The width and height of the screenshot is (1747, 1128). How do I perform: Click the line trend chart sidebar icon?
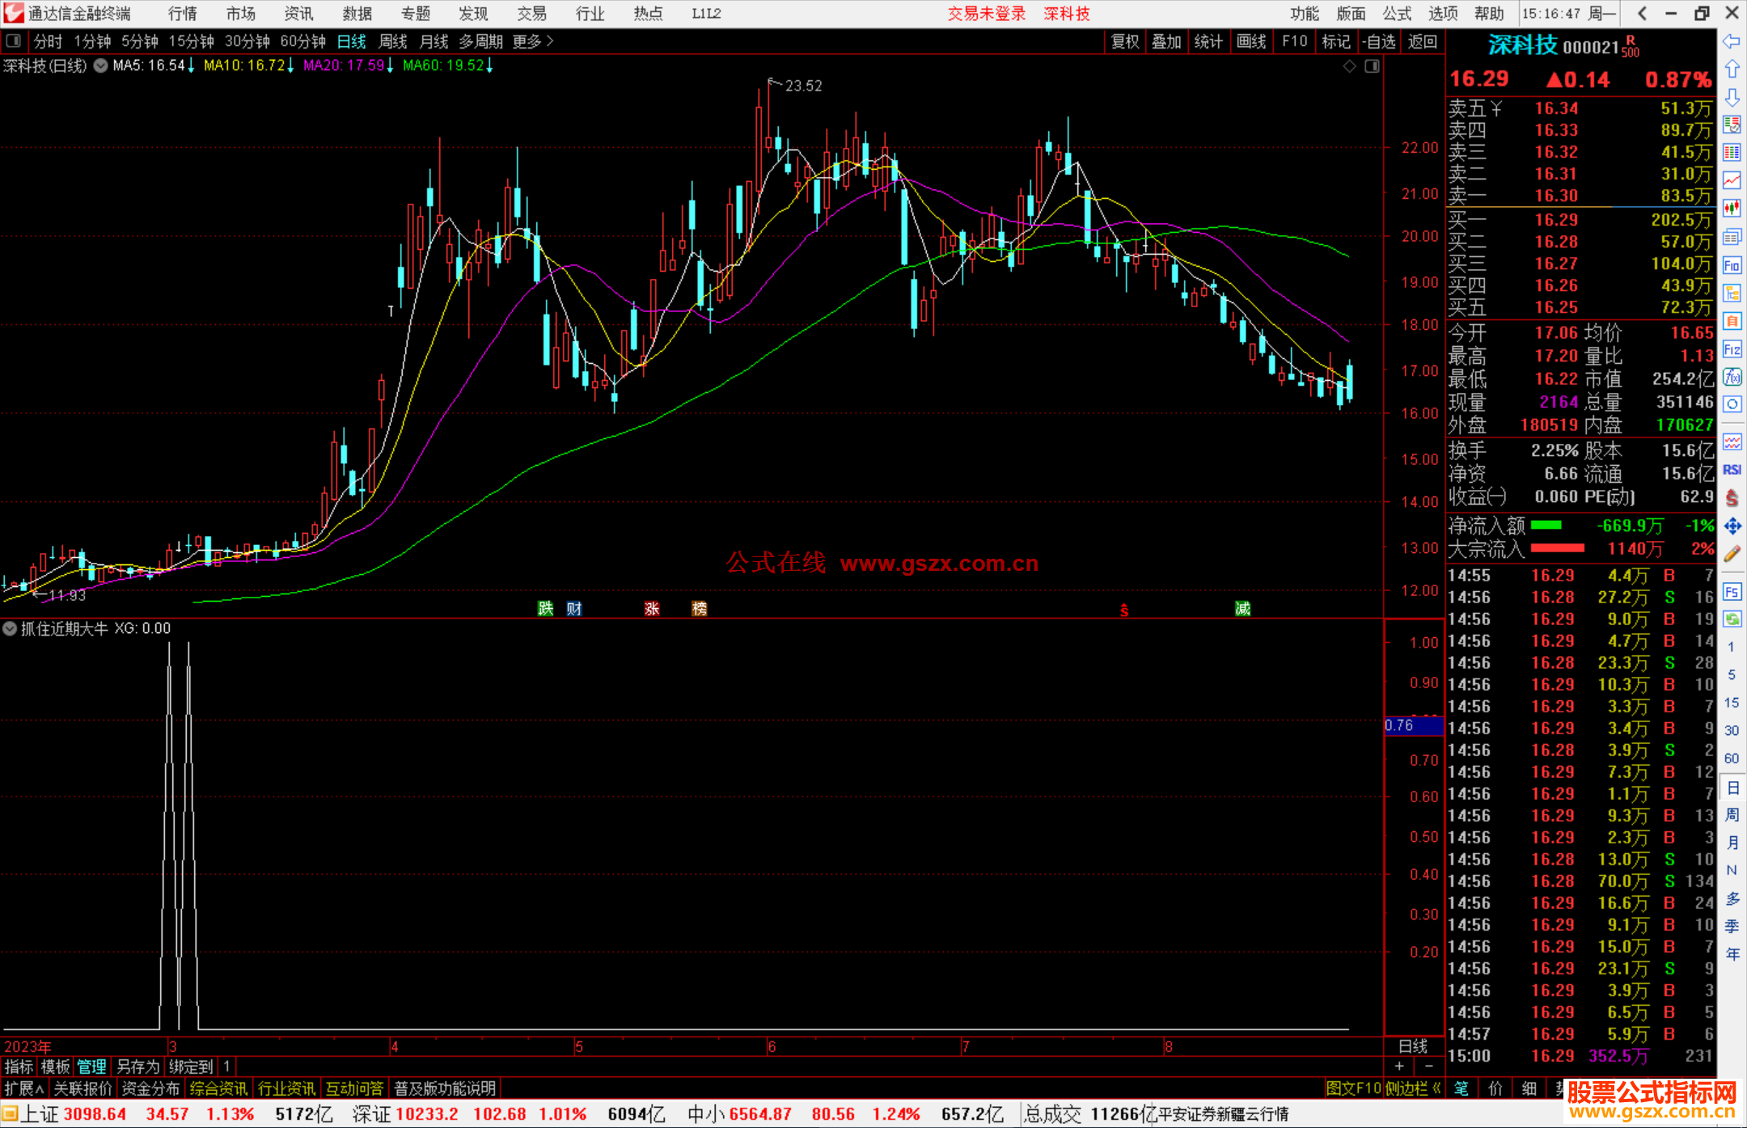(1732, 180)
